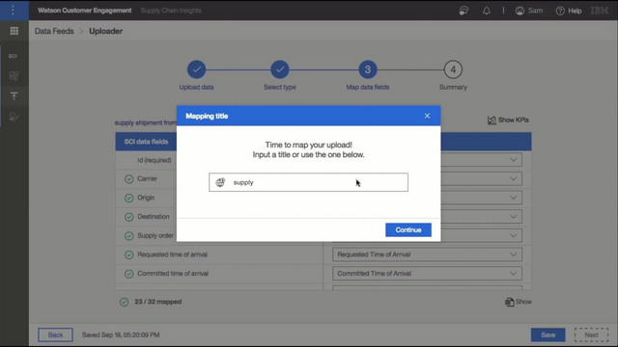The image size is (618, 347).
Task: Click Carrier row check icon
Action: 128,179
